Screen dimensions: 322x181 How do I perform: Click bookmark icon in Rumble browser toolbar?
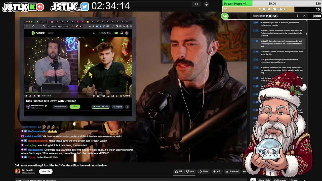(x=44, y=26)
